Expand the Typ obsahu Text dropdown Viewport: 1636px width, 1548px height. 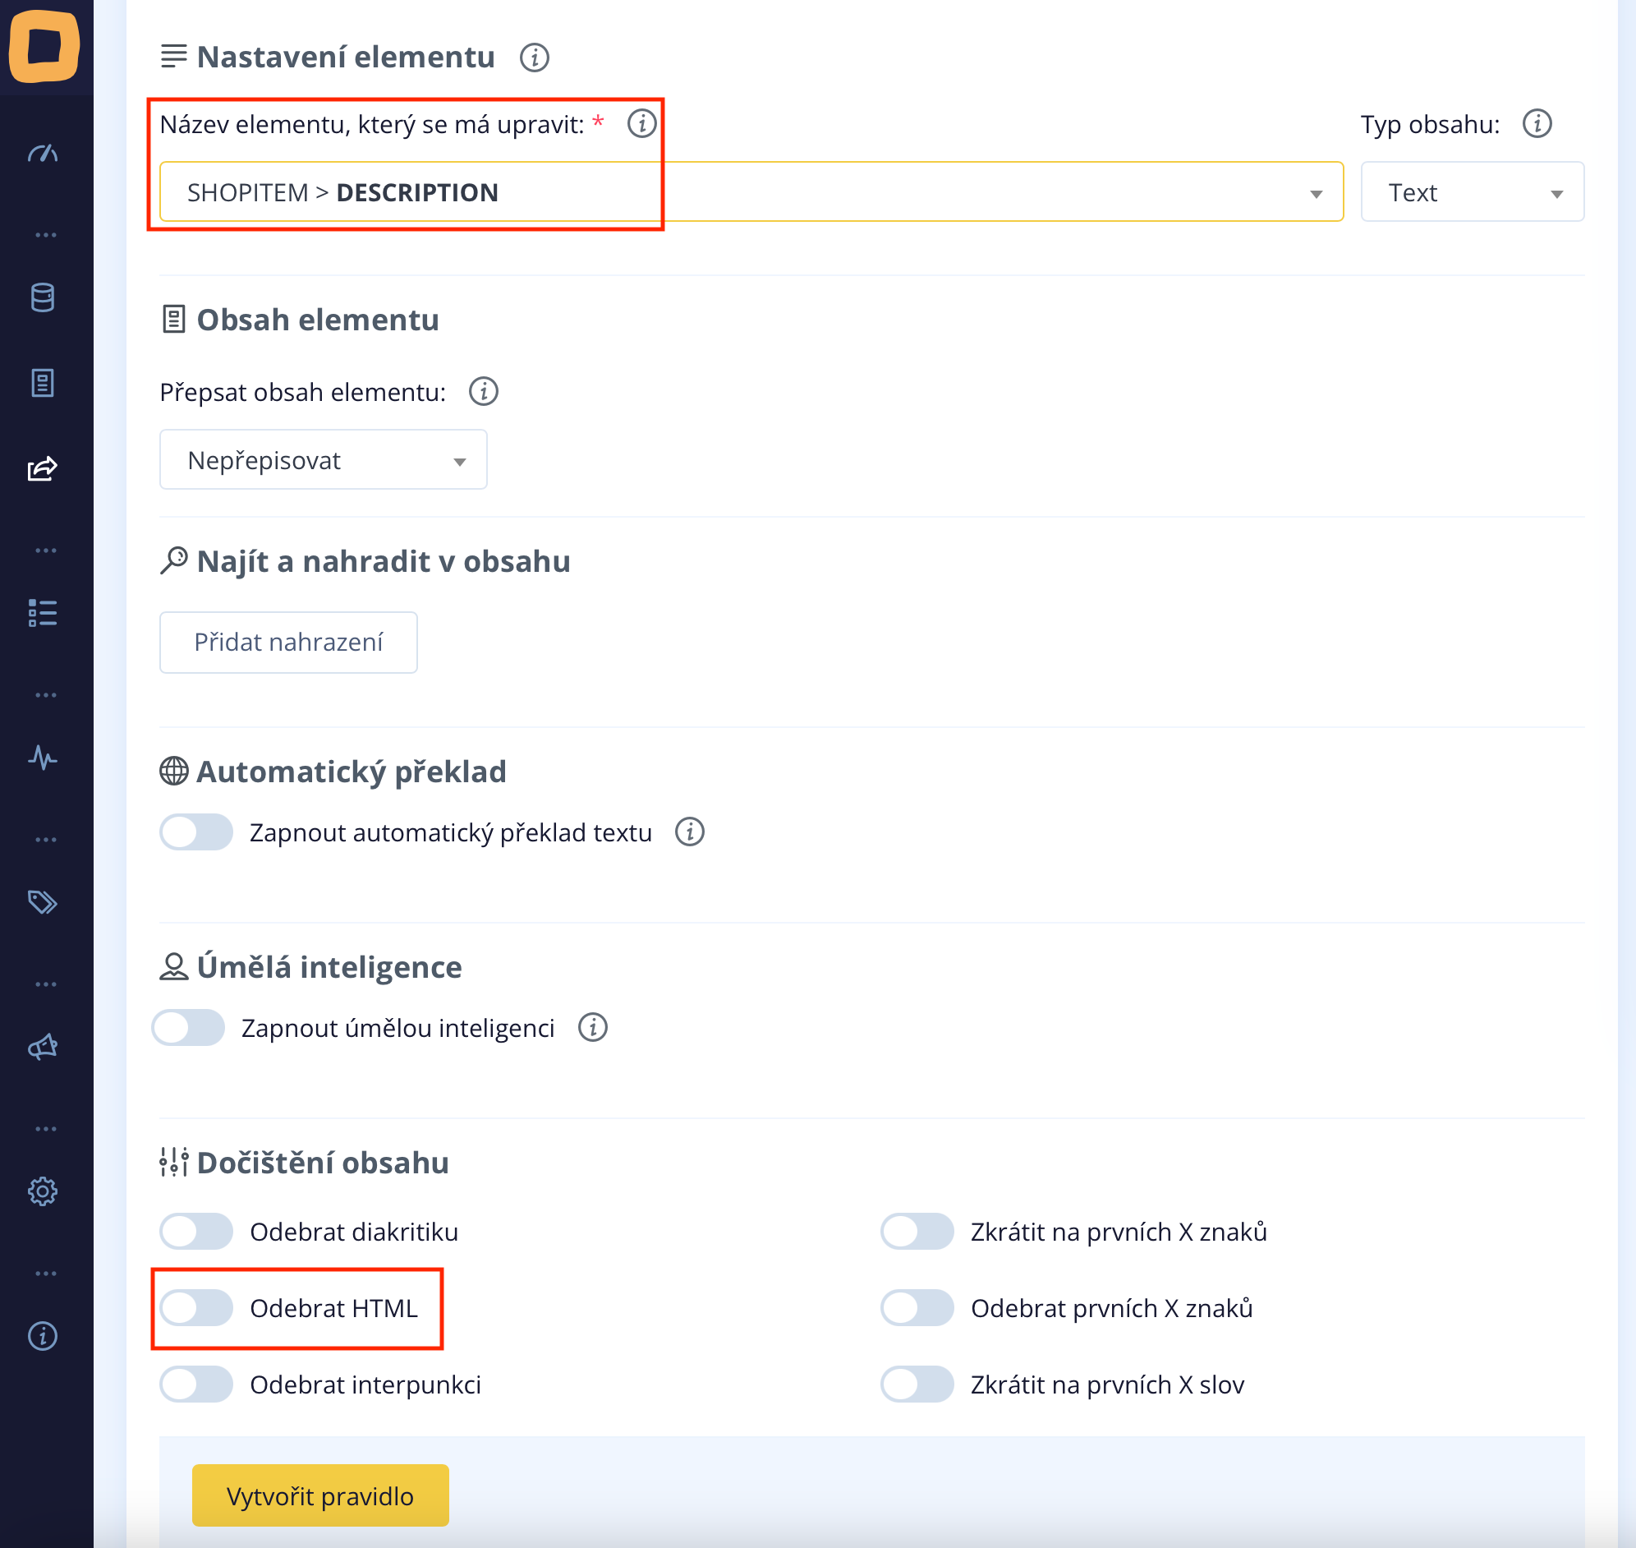pyautogui.click(x=1472, y=192)
